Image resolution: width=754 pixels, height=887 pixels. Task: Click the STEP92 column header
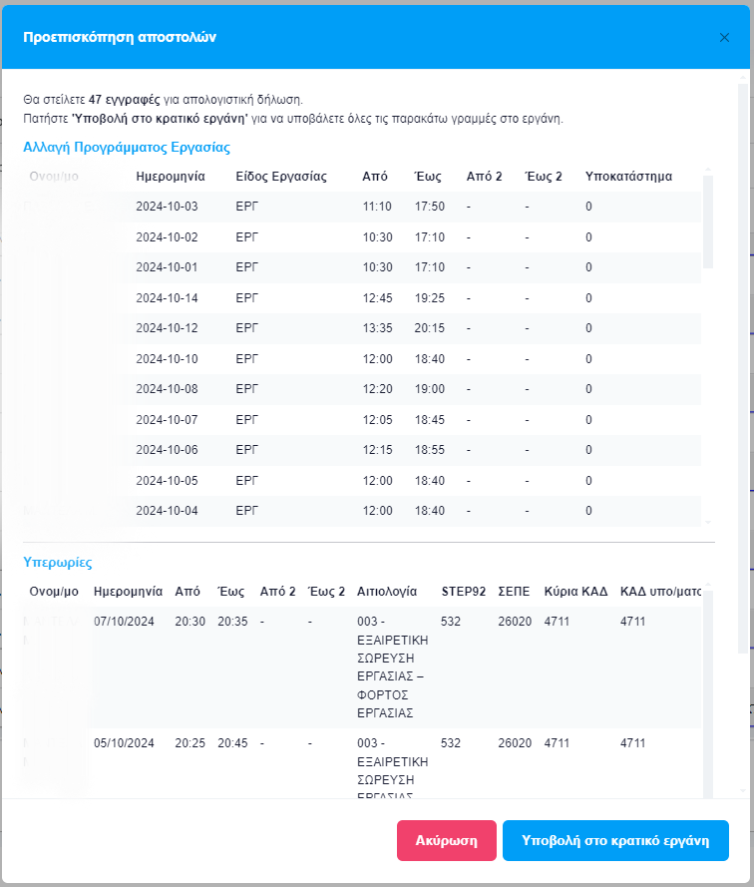click(463, 592)
